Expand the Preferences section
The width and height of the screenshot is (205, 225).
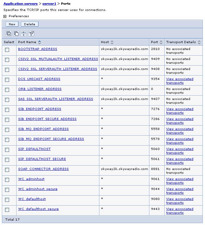[5, 16]
